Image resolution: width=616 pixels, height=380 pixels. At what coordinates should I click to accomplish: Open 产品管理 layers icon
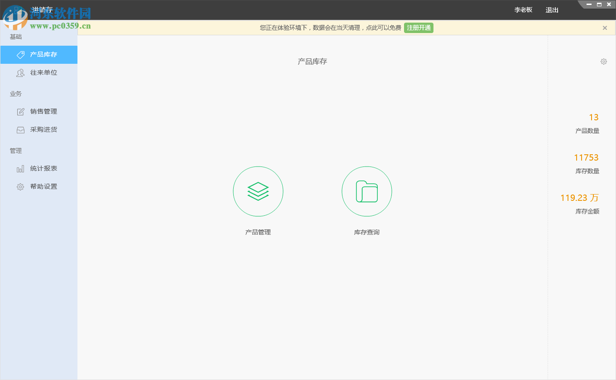point(258,191)
